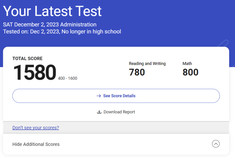The height and width of the screenshot is (162, 235).
Task: Click the 400 - 1600 score range text
Action: pos(68,78)
